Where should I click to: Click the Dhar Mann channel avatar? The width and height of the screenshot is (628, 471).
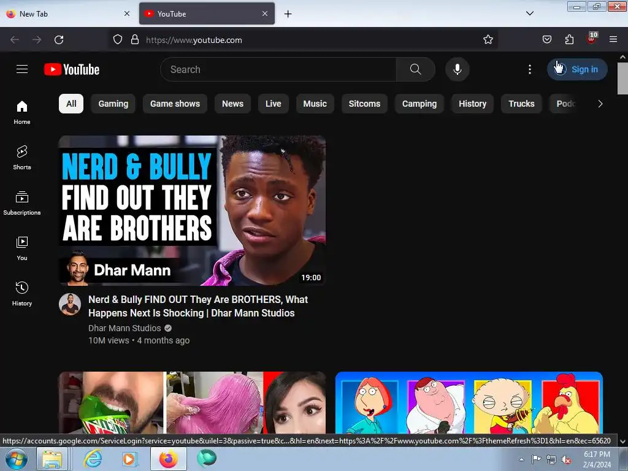click(70, 304)
